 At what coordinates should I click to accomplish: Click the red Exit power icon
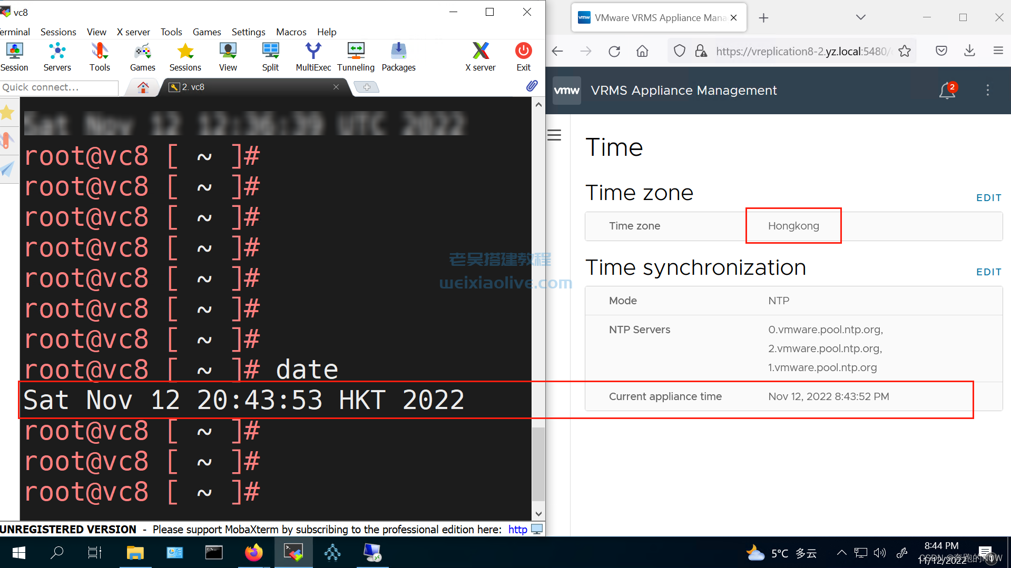523,57
